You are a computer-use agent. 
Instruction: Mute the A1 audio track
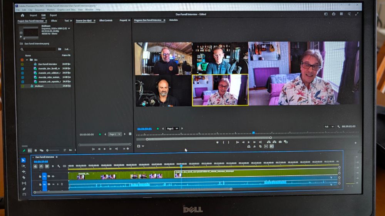point(53,184)
